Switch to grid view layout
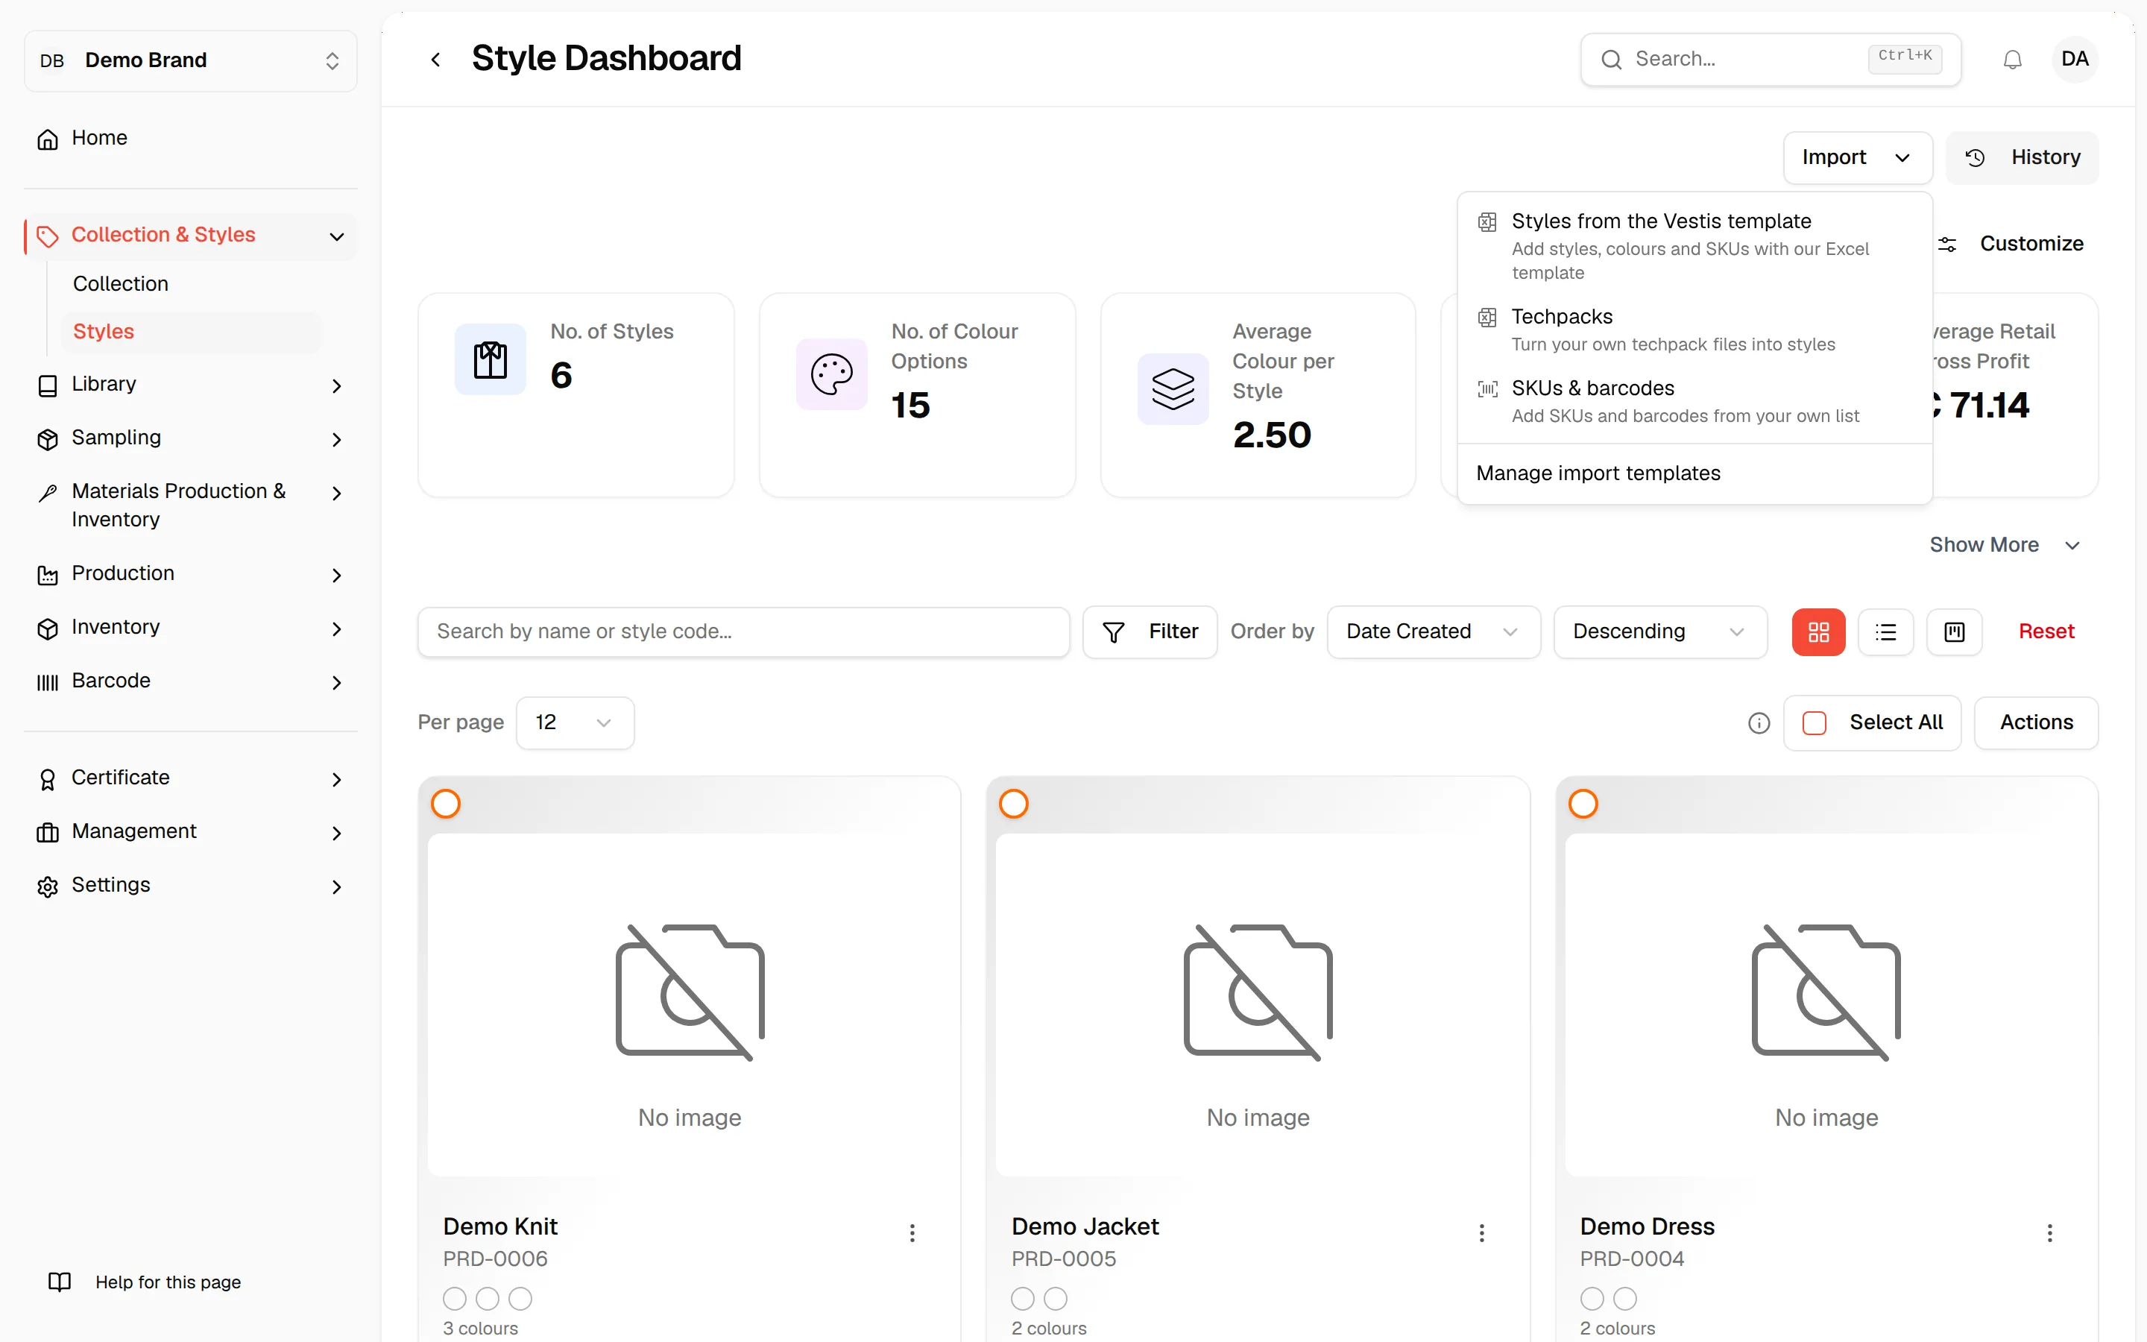 click(x=1817, y=632)
